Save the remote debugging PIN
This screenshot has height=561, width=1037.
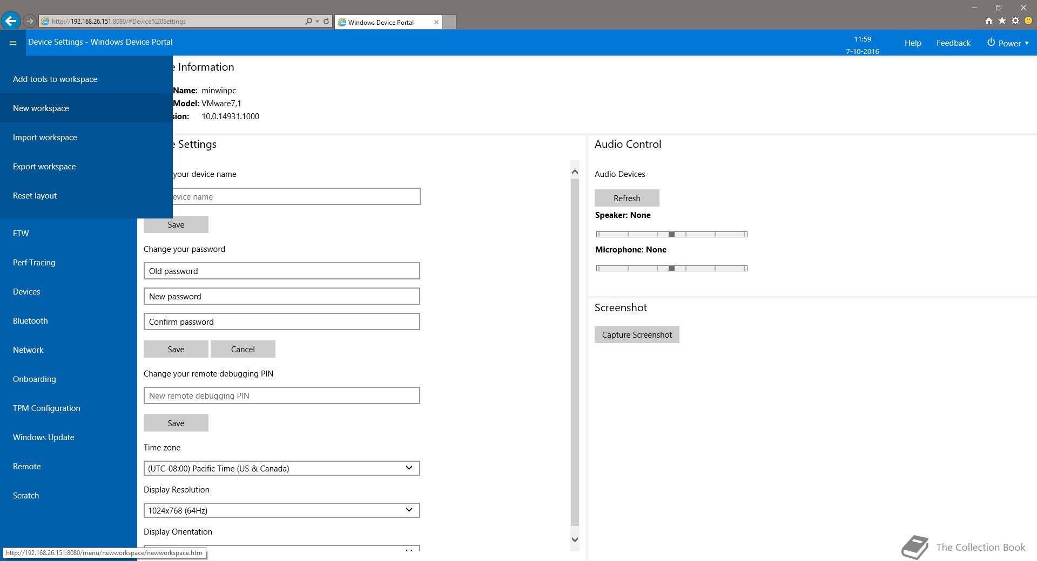coord(176,423)
